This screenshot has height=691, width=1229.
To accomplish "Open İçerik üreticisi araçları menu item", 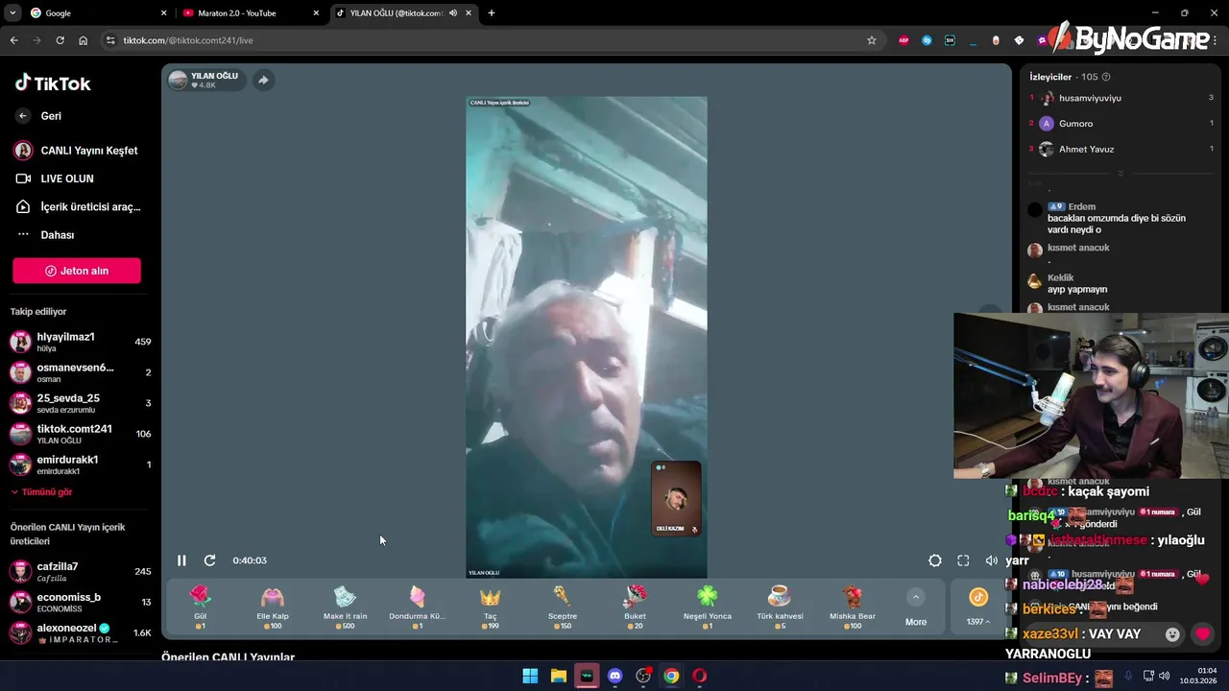I will (79, 206).
